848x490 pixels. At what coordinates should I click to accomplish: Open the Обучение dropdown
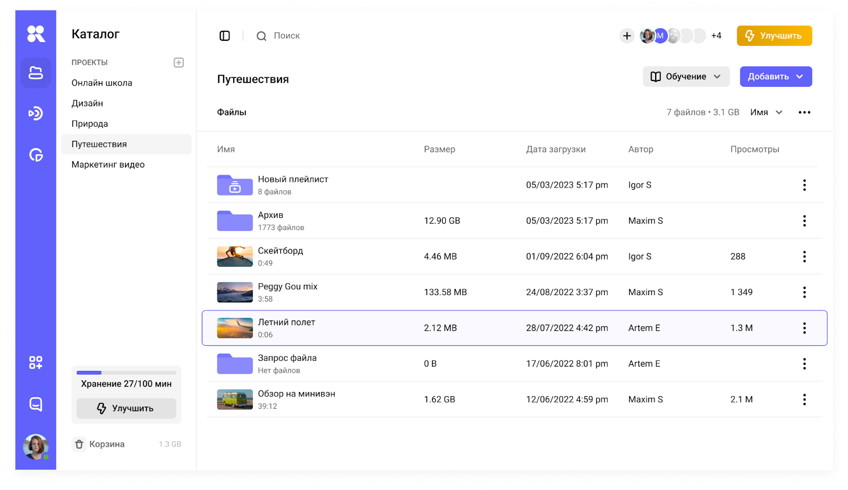686,77
